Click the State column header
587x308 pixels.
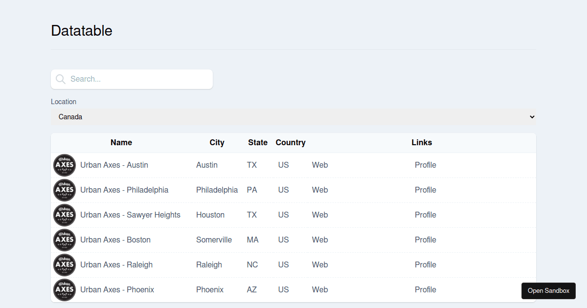pos(258,143)
